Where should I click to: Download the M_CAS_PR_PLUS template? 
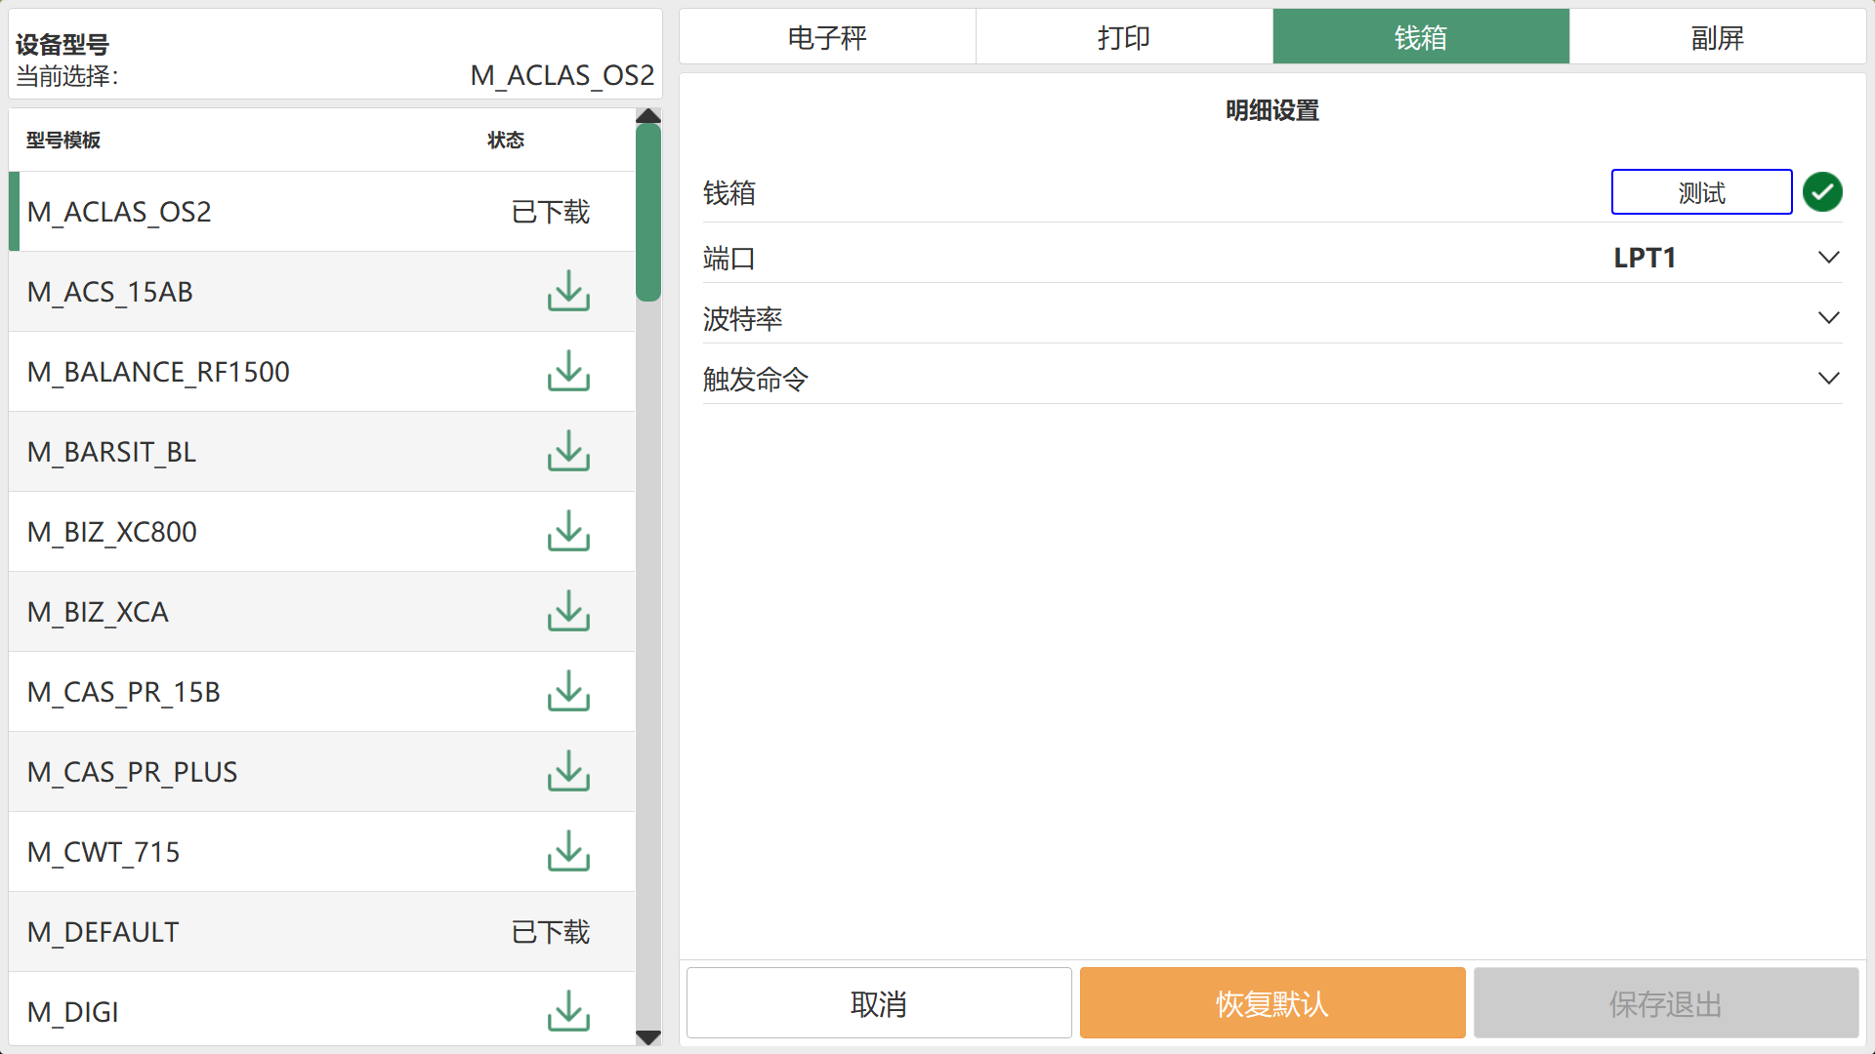coord(568,771)
